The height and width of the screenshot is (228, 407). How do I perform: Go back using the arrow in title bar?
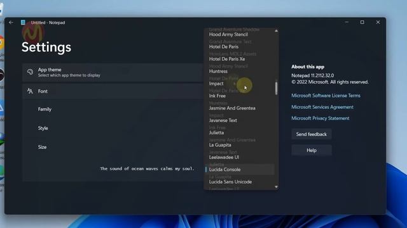click(x=11, y=23)
